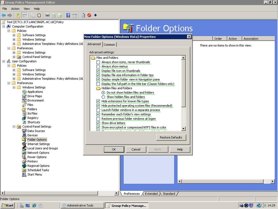Open the Action menu
Screen dimensions: 278x209
(15, 9)
